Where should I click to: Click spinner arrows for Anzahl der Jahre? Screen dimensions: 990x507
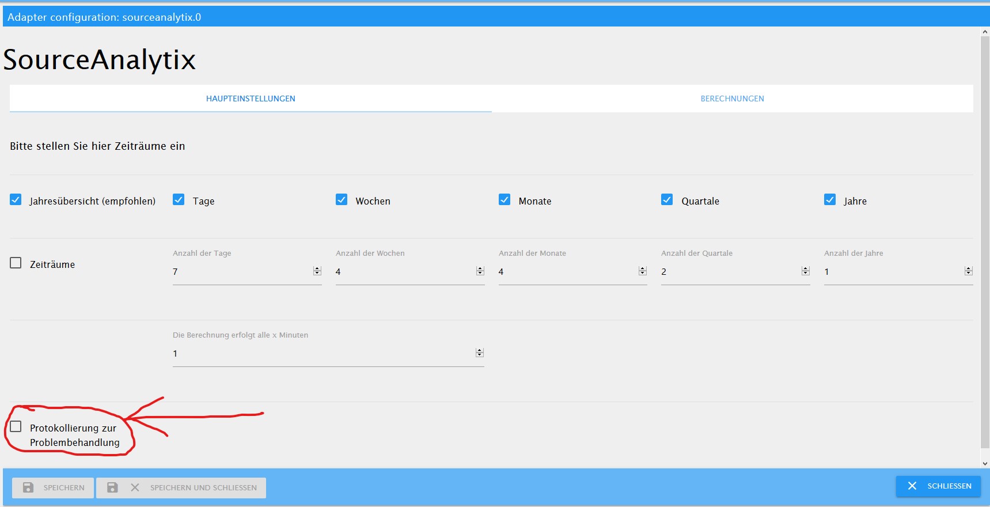click(969, 271)
